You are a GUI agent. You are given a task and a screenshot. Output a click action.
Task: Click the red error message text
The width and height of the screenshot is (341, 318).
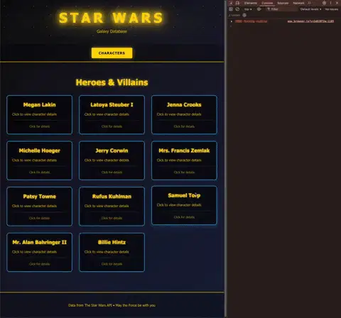click(251, 21)
